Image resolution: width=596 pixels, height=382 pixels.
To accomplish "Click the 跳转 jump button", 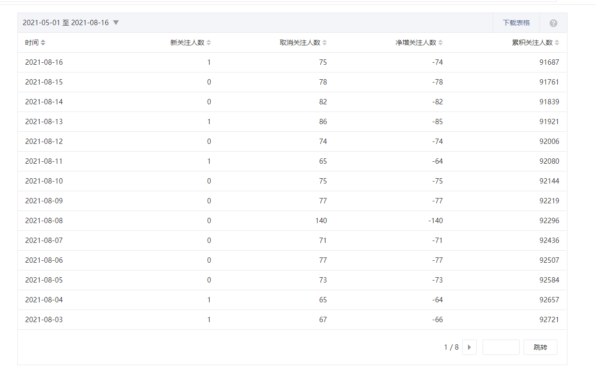I will (540, 347).
